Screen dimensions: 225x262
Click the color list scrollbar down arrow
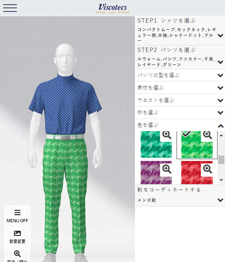coord(221,180)
